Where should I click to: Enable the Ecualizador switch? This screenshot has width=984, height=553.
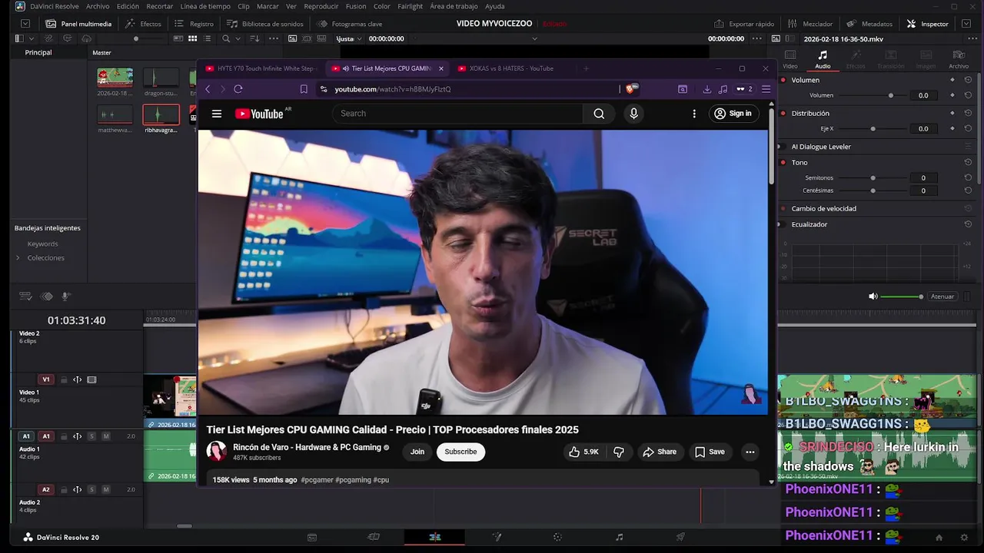pyautogui.click(x=783, y=224)
